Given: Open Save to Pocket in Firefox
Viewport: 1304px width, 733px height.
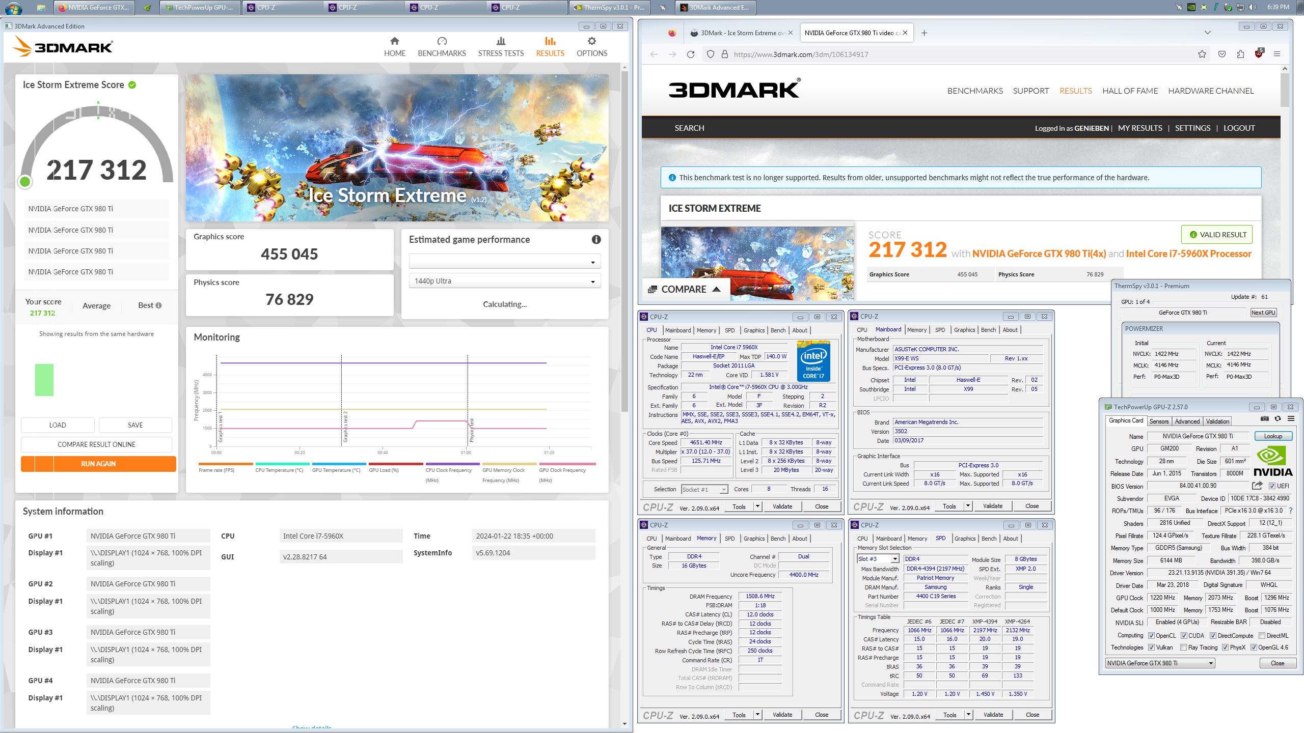Looking at the screenshot, I should (1221, 54).
